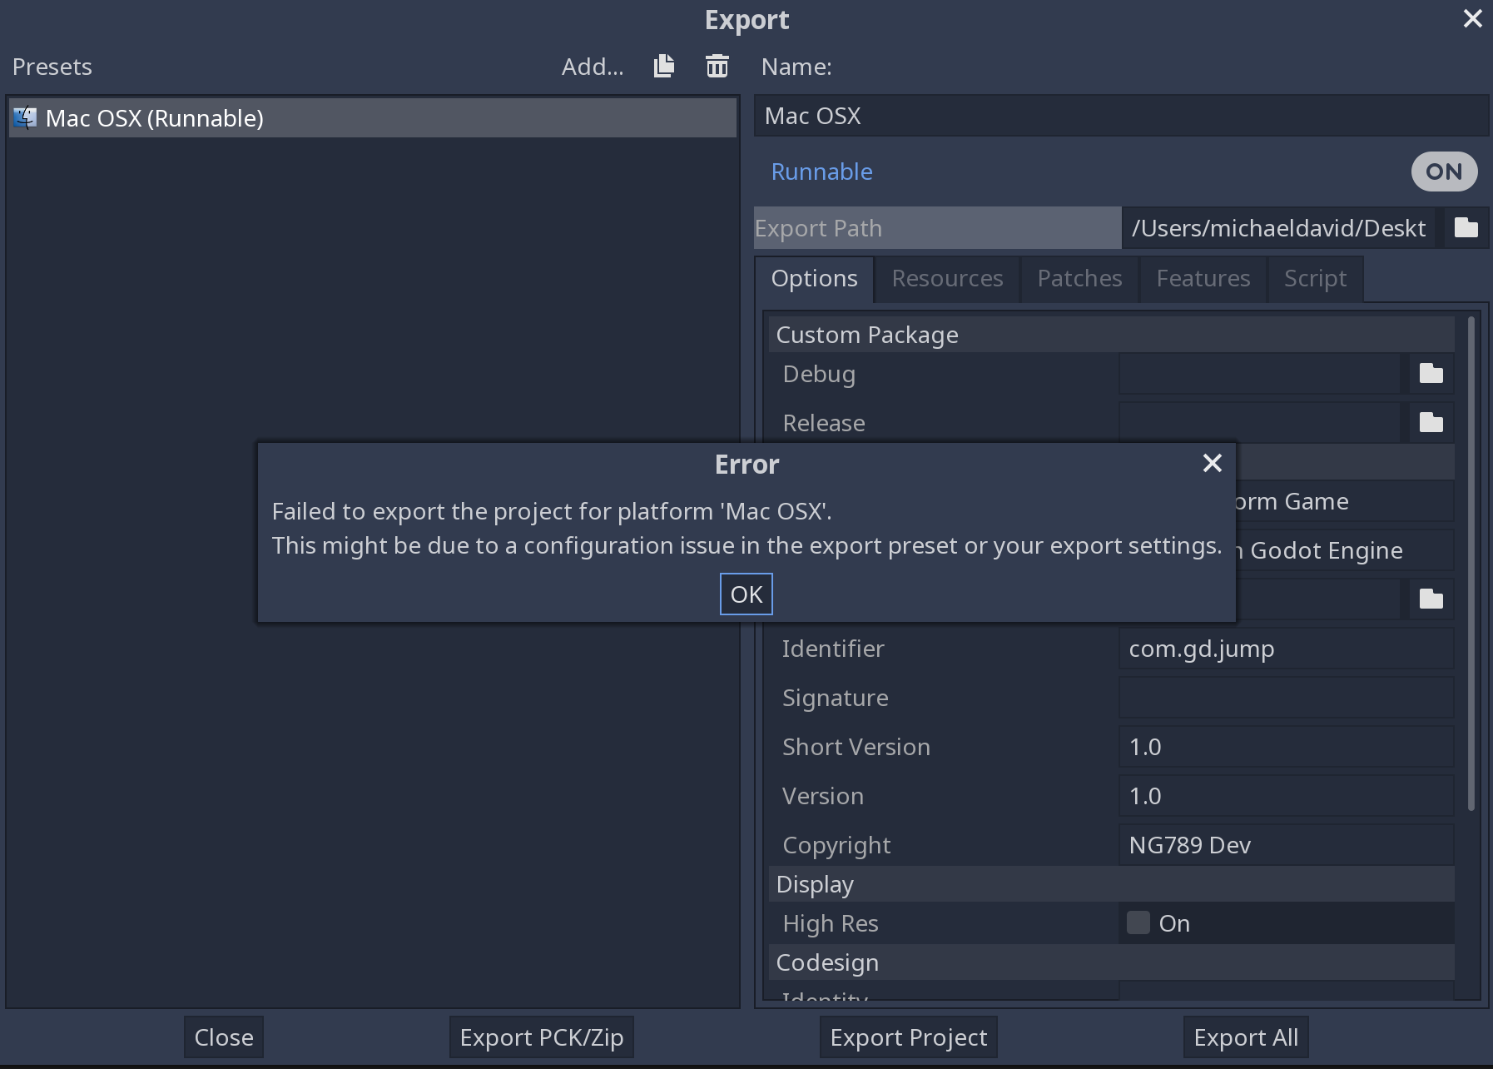The image size is (1493, 1069).
Task: Browse for Debug custom package folder
Action: pos(1431,374)
